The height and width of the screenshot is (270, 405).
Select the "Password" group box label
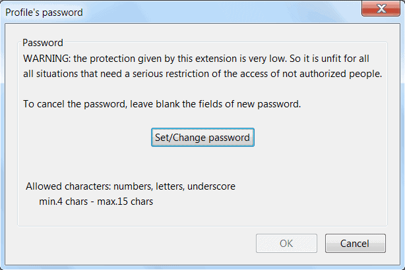43,43
